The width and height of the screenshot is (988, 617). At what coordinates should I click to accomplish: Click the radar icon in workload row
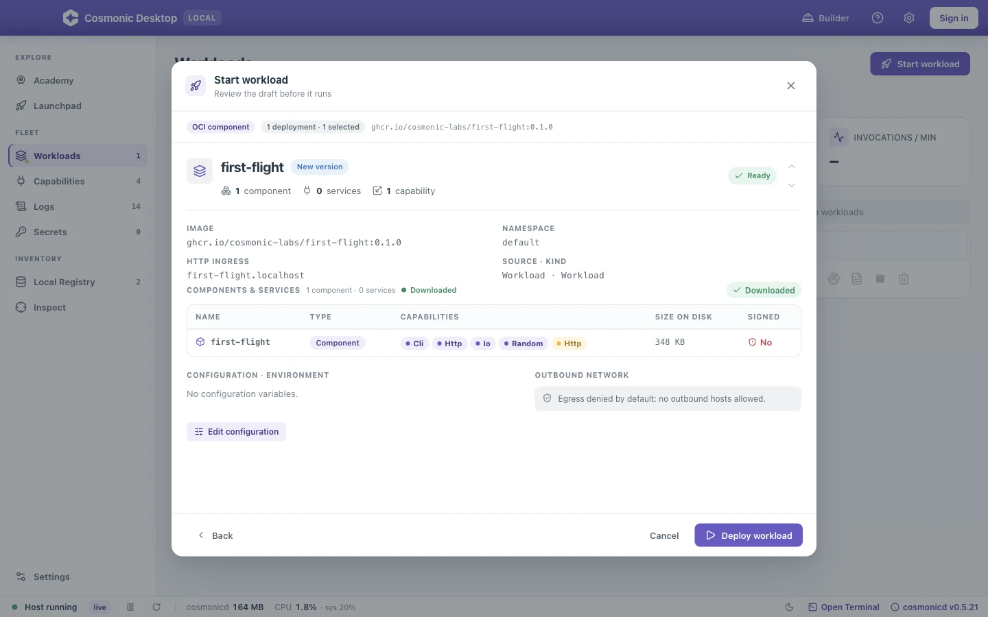pyautogui.click(x=834, y=278)
